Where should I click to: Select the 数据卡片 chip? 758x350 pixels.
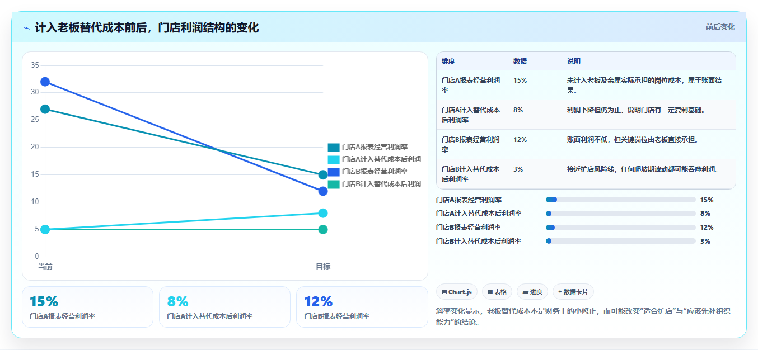[x=573, y=292]
